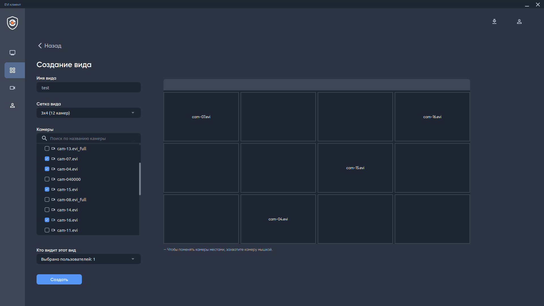Image resolution: width=544 pixels, height=306 pixels.
Task: Select the cam-15.evi grid cell
Action: pos(355,168)
